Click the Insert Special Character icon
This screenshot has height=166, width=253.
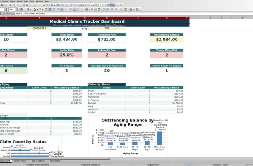pos(91,5)
